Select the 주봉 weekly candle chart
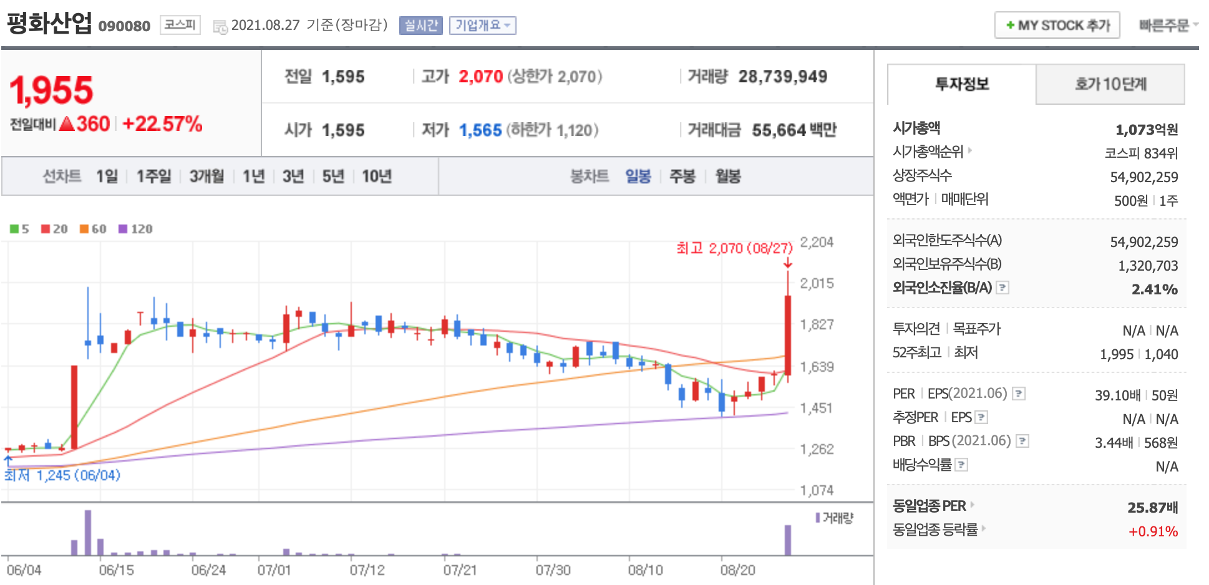This screenshot has width=1209, height=585. (x=682, y=176)
